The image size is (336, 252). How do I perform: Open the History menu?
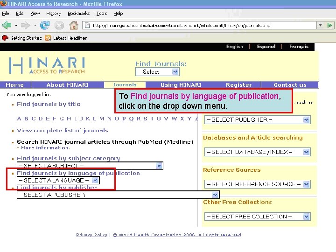pos(54,14)
